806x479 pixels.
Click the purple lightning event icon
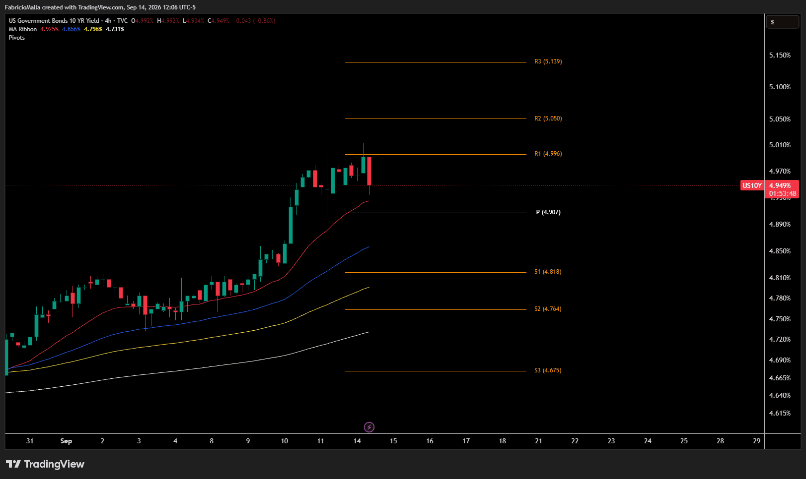[x=369, y=427]
